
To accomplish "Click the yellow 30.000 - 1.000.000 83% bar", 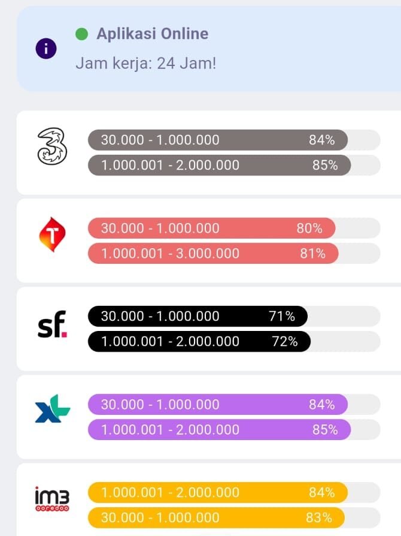I will 217,518.
